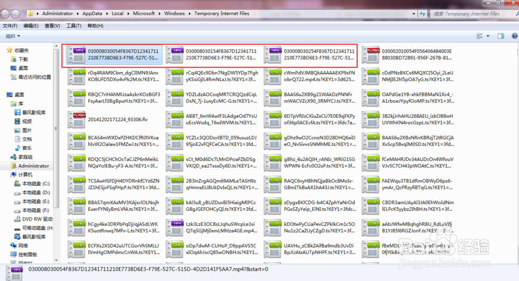
Task: Open 本地磁盘 (C:) in sidebar
Action: [x=32, y=183]
